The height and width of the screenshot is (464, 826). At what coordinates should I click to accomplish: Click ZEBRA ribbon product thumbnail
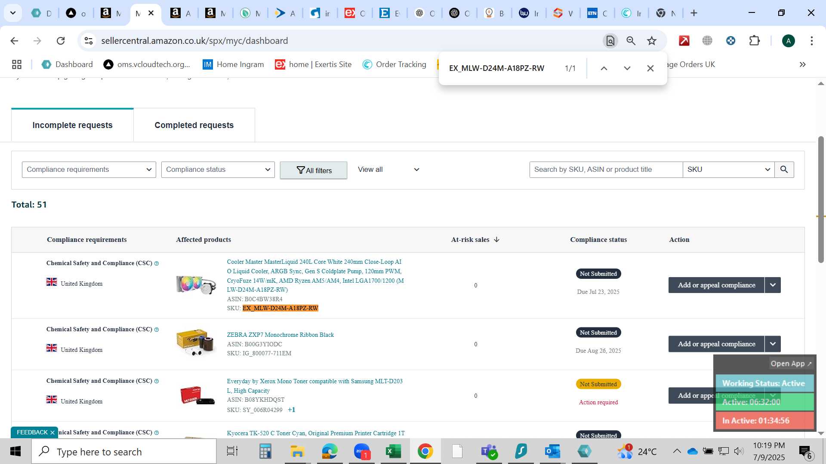[196, 342]
